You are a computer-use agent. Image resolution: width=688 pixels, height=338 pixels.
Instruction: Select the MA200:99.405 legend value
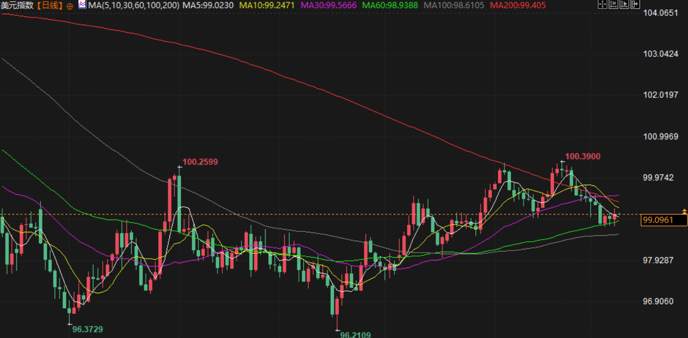518,5
